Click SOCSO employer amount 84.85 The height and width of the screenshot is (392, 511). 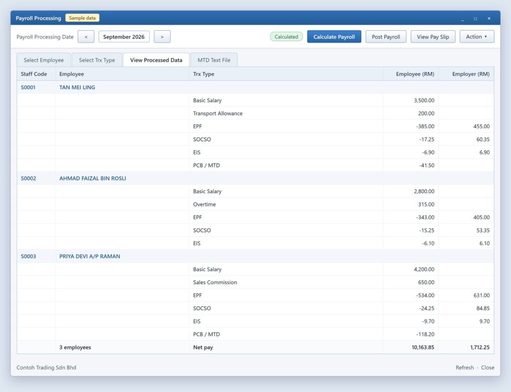click(483, 309)
